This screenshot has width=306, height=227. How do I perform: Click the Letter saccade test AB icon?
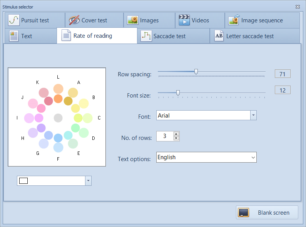point(219,36)
